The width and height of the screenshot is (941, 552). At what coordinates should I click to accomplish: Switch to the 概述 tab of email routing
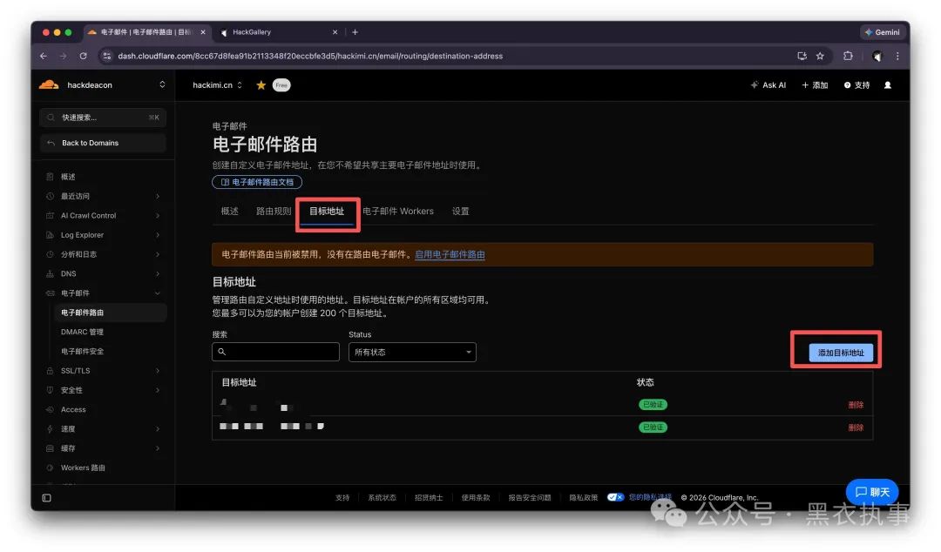tap(230, 212)
